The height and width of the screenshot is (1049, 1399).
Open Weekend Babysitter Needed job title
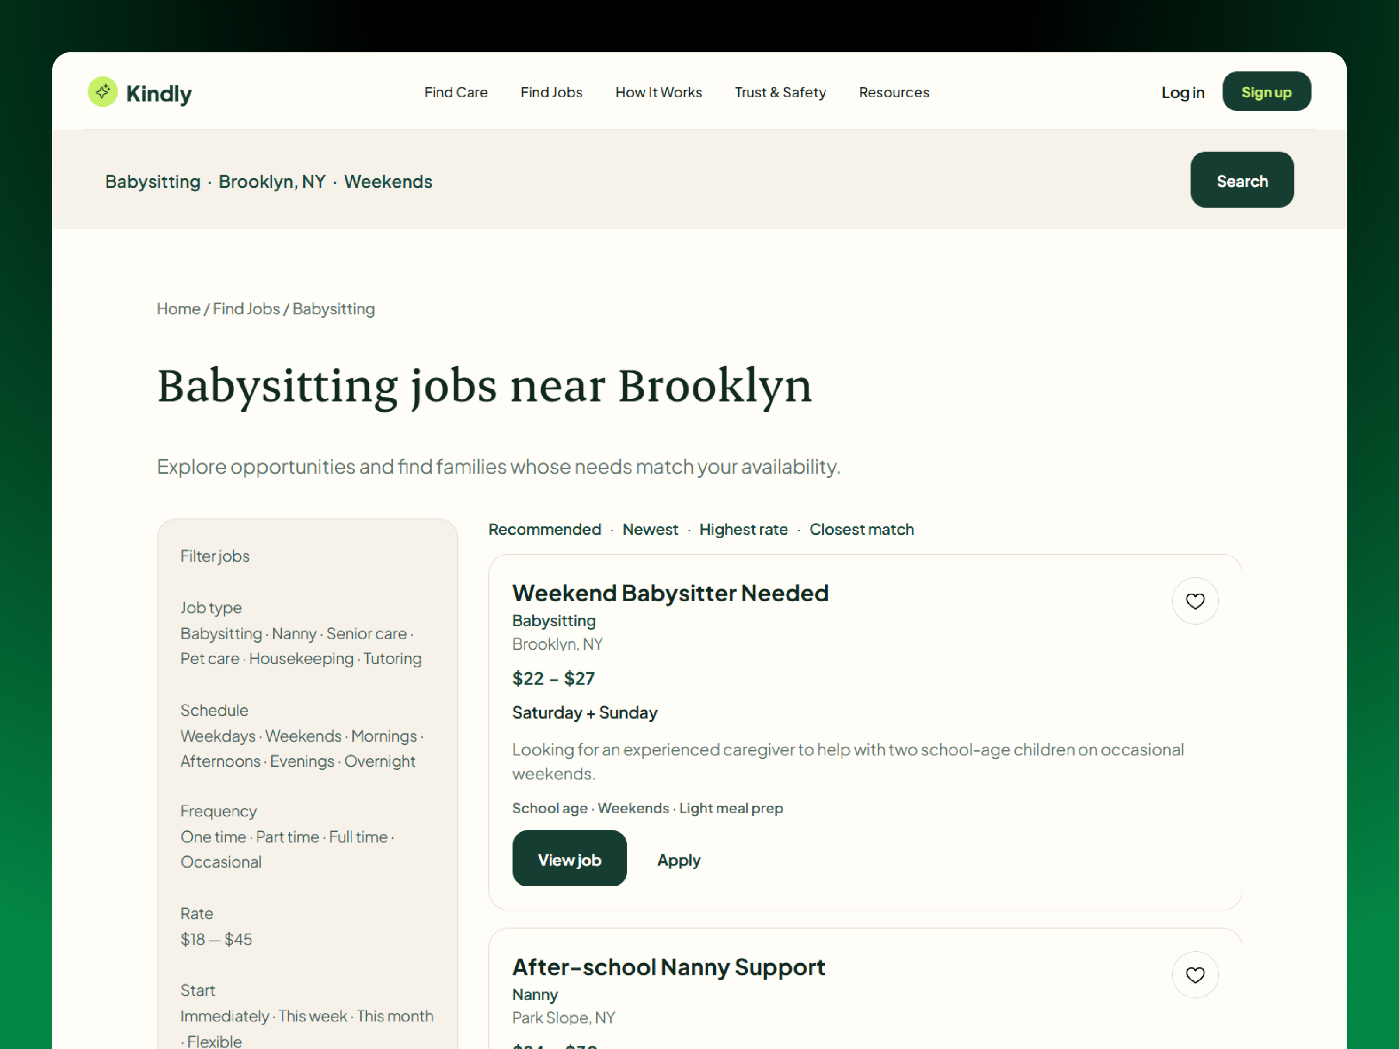pos(670,593)
